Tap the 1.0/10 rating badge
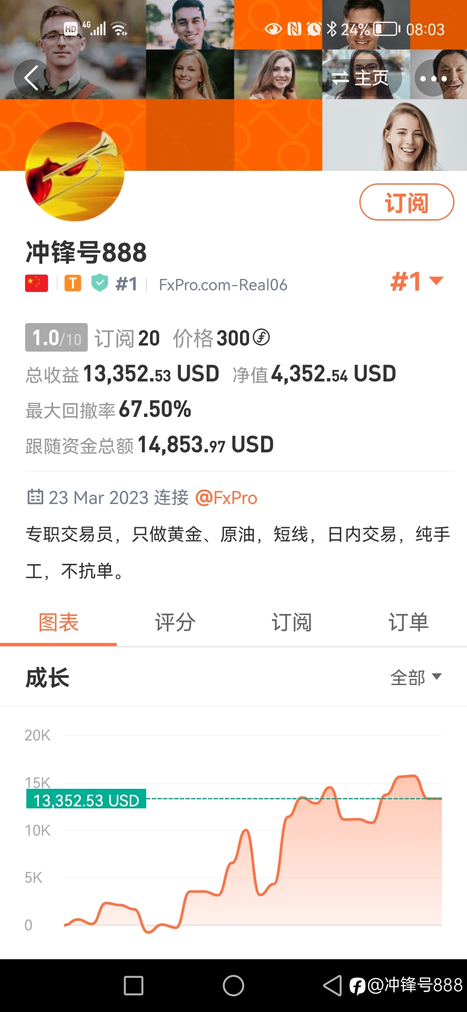The height and width of the screenshot is (1012, 467). coord(56,337)
